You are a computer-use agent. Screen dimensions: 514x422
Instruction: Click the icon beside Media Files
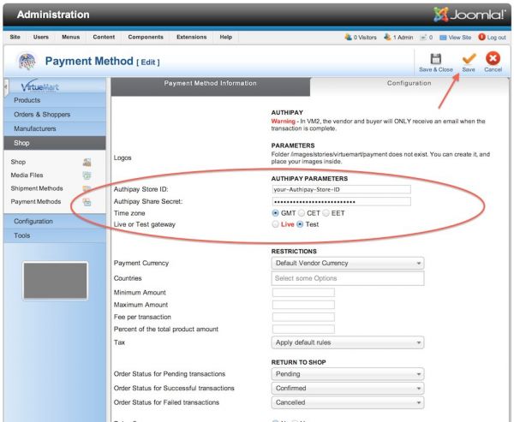[x=87, y=175]
